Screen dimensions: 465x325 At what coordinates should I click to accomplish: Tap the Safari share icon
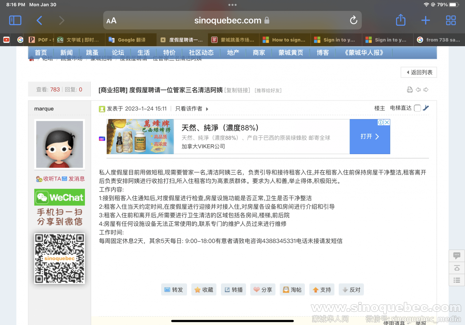coord(401,20)
